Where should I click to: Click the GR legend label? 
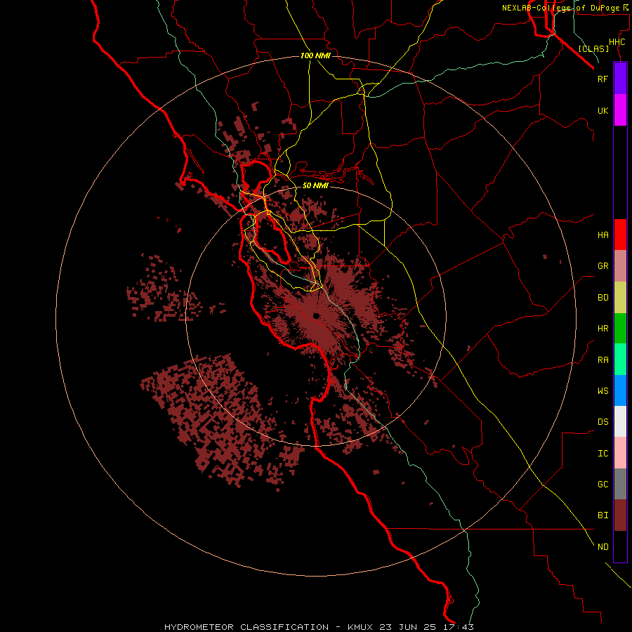603,266
